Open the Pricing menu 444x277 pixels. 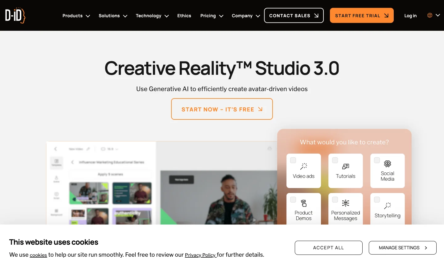click(x=208, y=16)
